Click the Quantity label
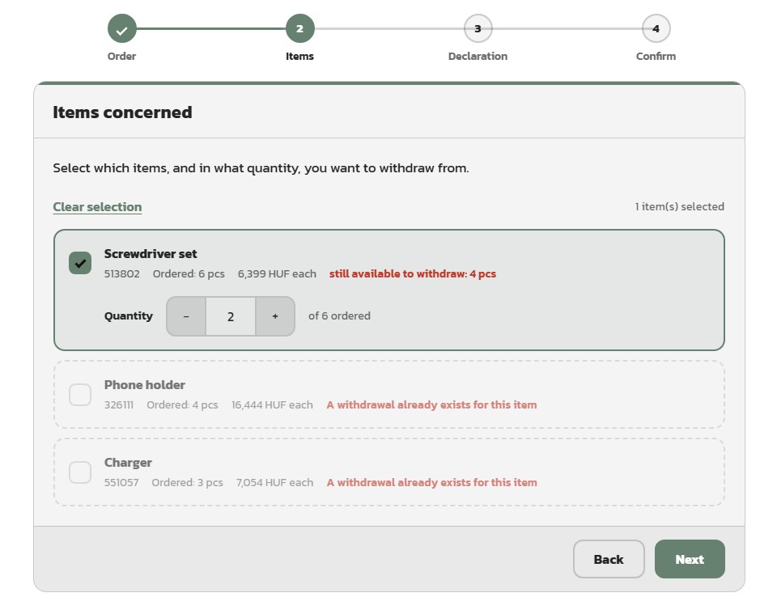This screenshot has height=614, width=777. (129, 316)
